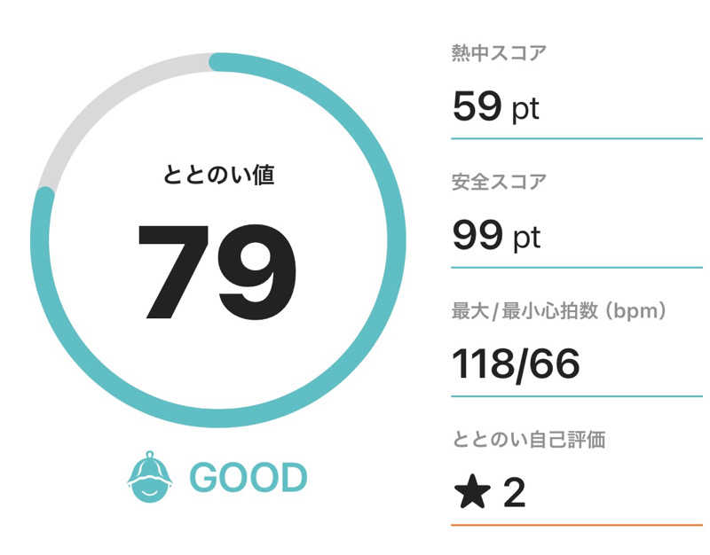Viewport: 710px width, 555px height.
Task: Tap the rating number 2 beside star
Action: [514, 493]
